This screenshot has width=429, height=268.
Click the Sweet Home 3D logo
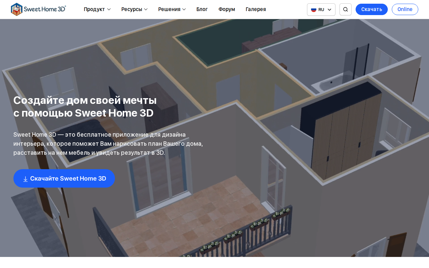[39, 9]
